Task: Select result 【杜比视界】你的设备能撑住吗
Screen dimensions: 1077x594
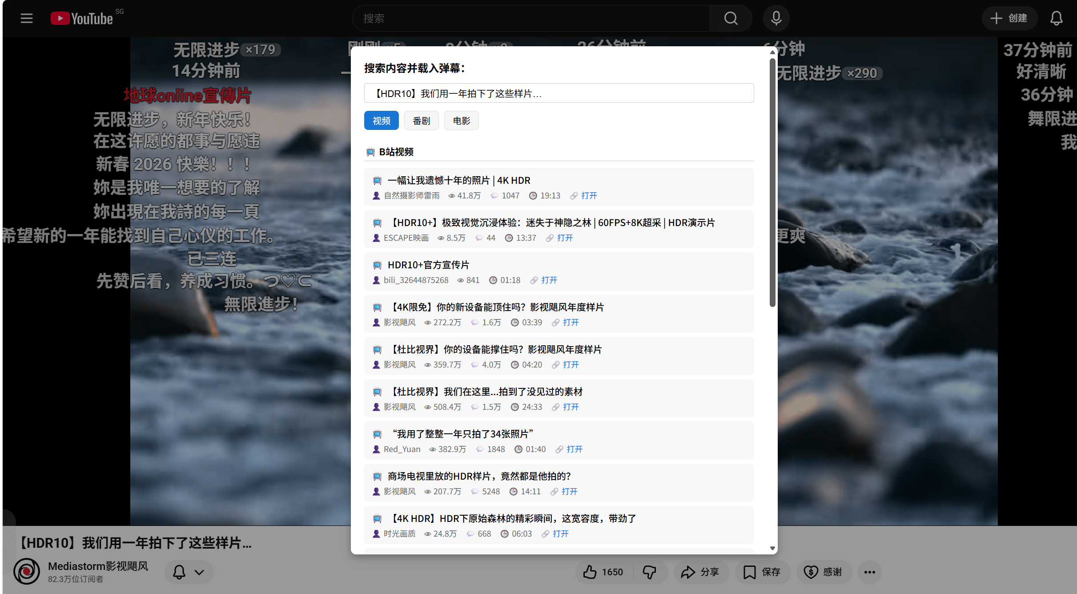Action: click(x=495, y=349)
